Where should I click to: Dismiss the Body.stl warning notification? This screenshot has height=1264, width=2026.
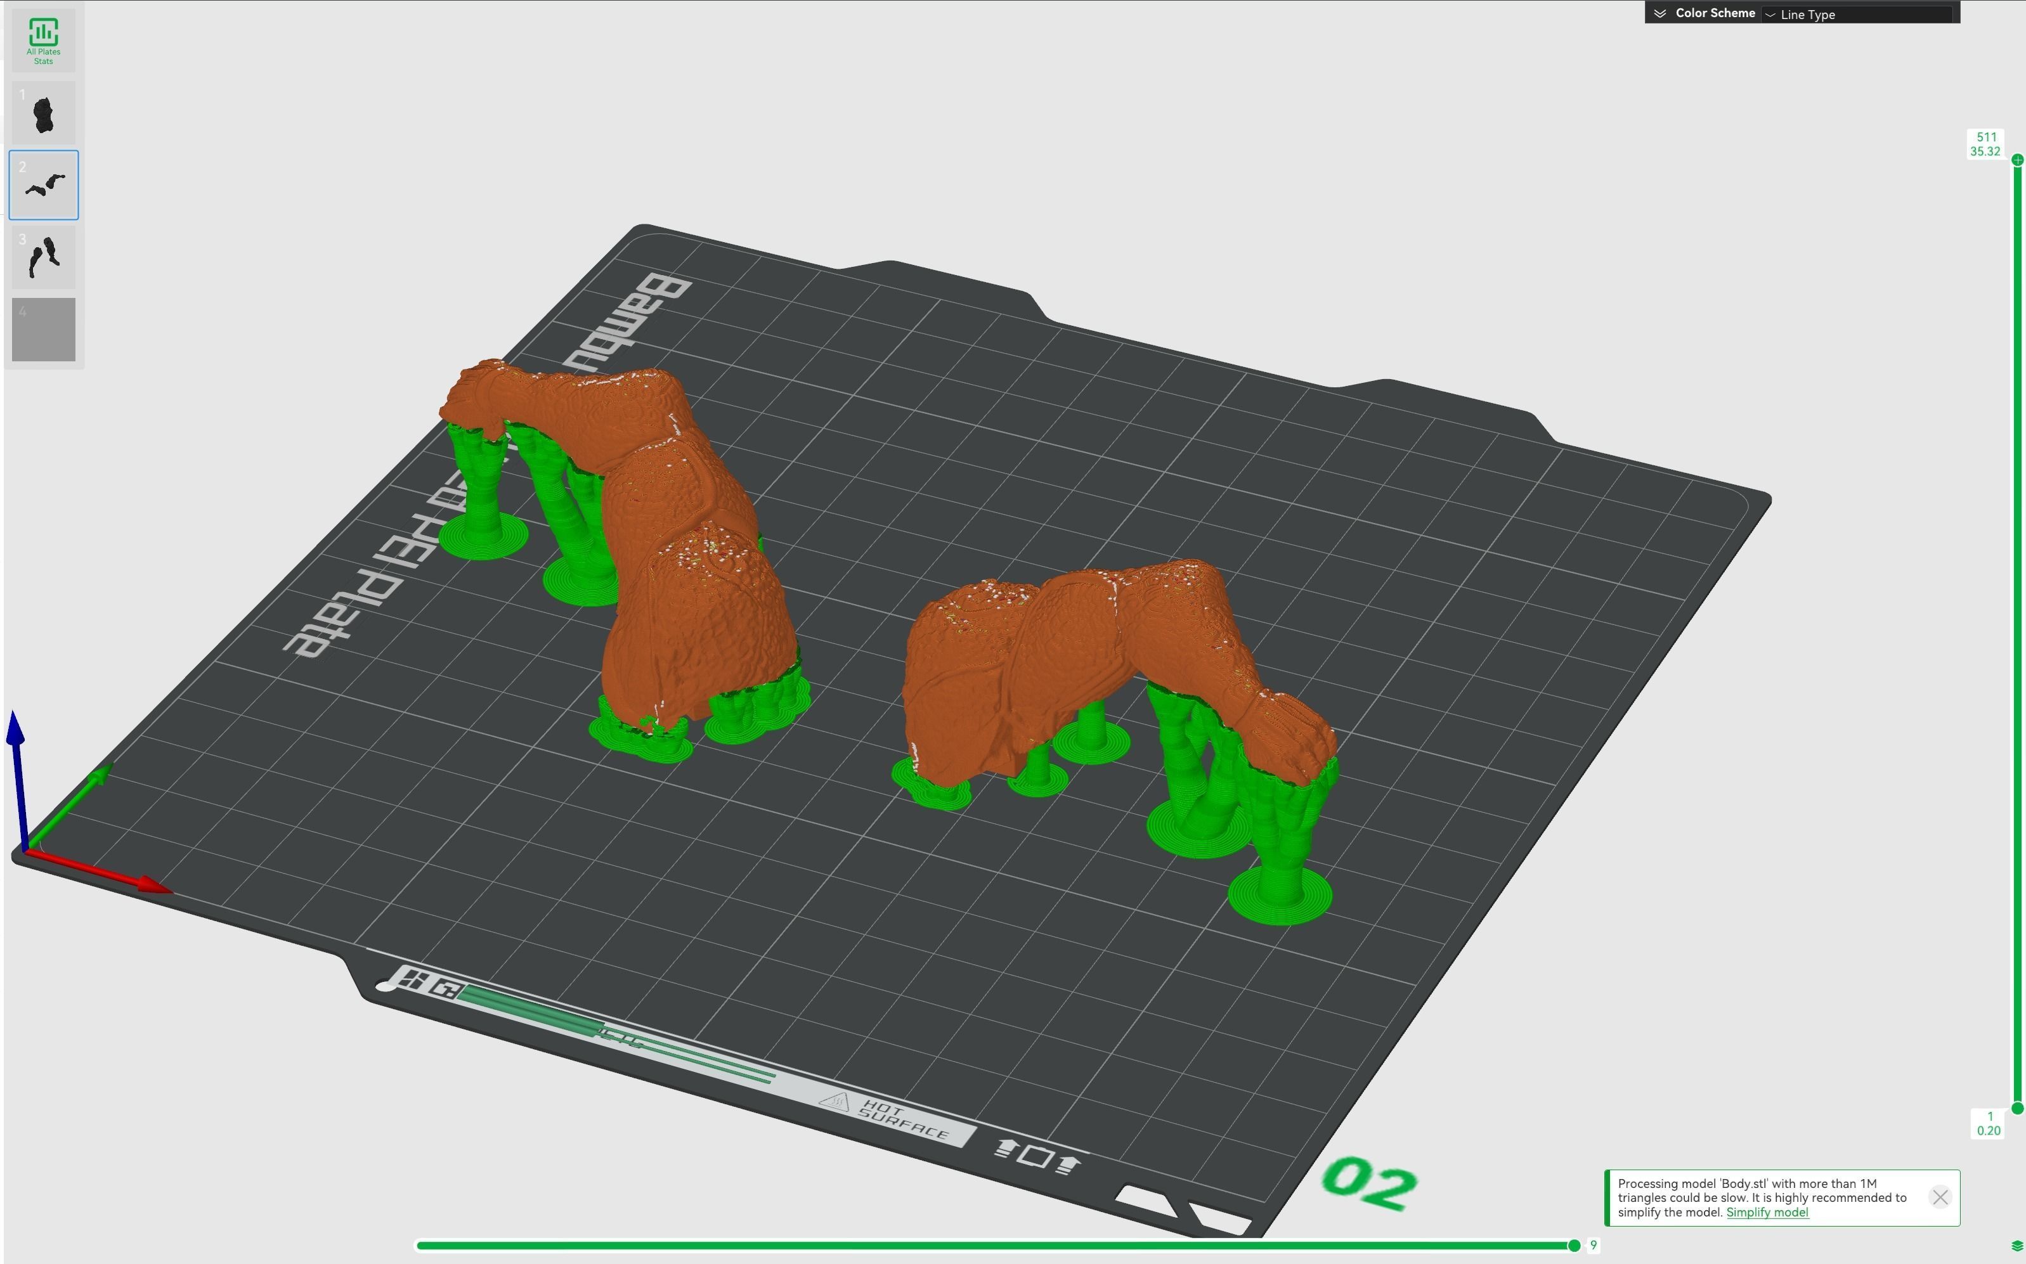[x=1940, y=1197]
